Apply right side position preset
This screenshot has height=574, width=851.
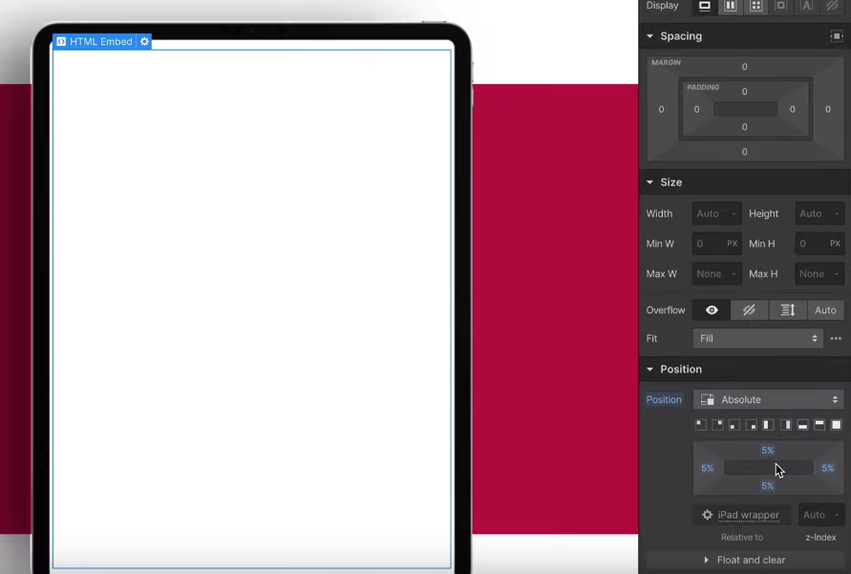click(x=785, y=425)
